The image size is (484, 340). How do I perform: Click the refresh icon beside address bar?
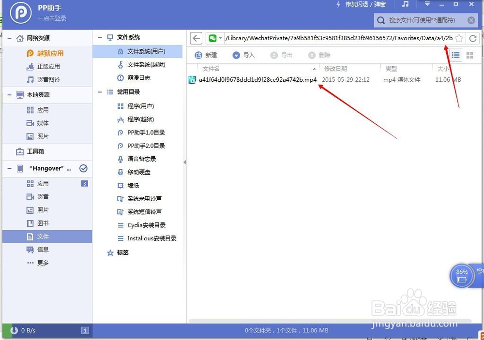(x=473, y=38)
